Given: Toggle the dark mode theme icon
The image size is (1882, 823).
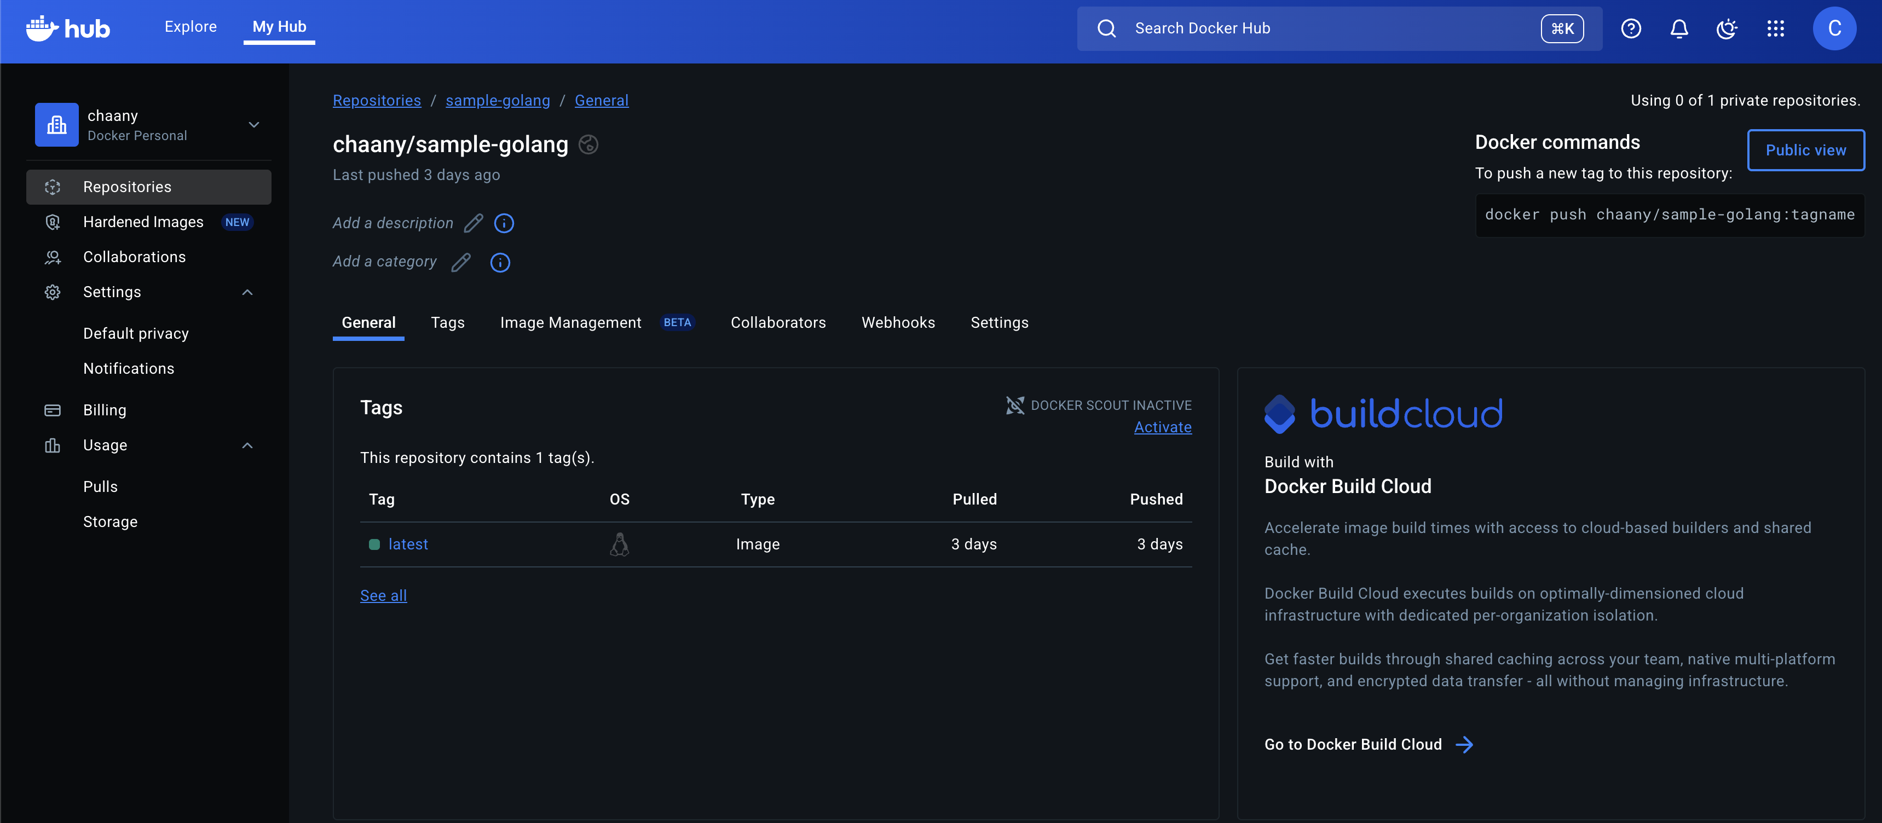Looking at the screenshot, I should (1727, 28).
